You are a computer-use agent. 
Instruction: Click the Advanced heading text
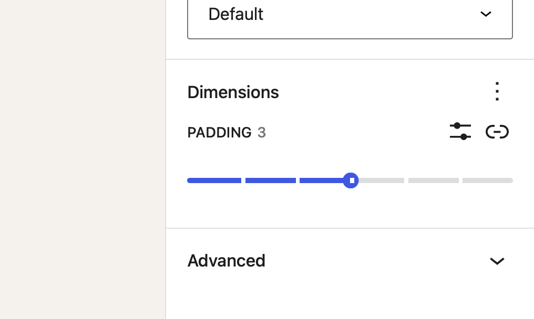(x=226, y=261)
